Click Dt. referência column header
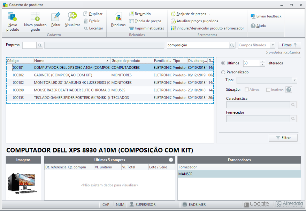The image size is (306, 211). click(56, 167)
